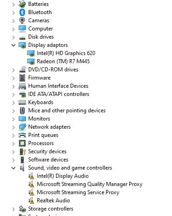Screen dimensions: 172x216
Task: Click the Realtek Audio warning icon
Action: click(31, 201)
